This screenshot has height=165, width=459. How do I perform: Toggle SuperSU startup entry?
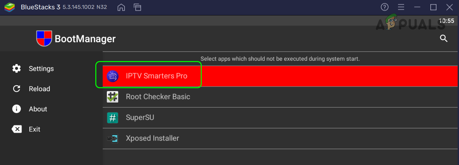pyautogui.click(x=140, y=118)
